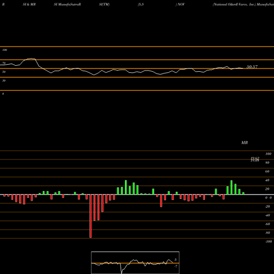Click the -60 label on MR axis
The image size is (274, 274).
267,224
